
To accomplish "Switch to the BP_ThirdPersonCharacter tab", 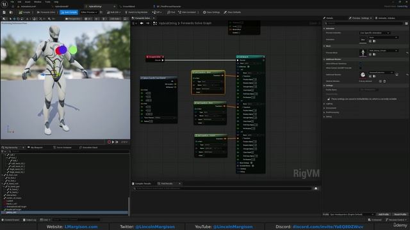I will pos(167,6).
